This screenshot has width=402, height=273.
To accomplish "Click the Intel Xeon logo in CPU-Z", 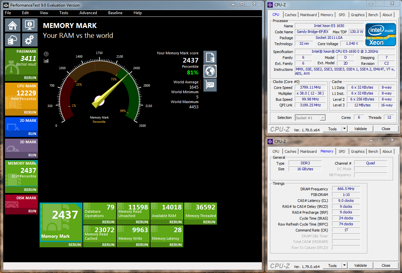I will coord(381,34).
